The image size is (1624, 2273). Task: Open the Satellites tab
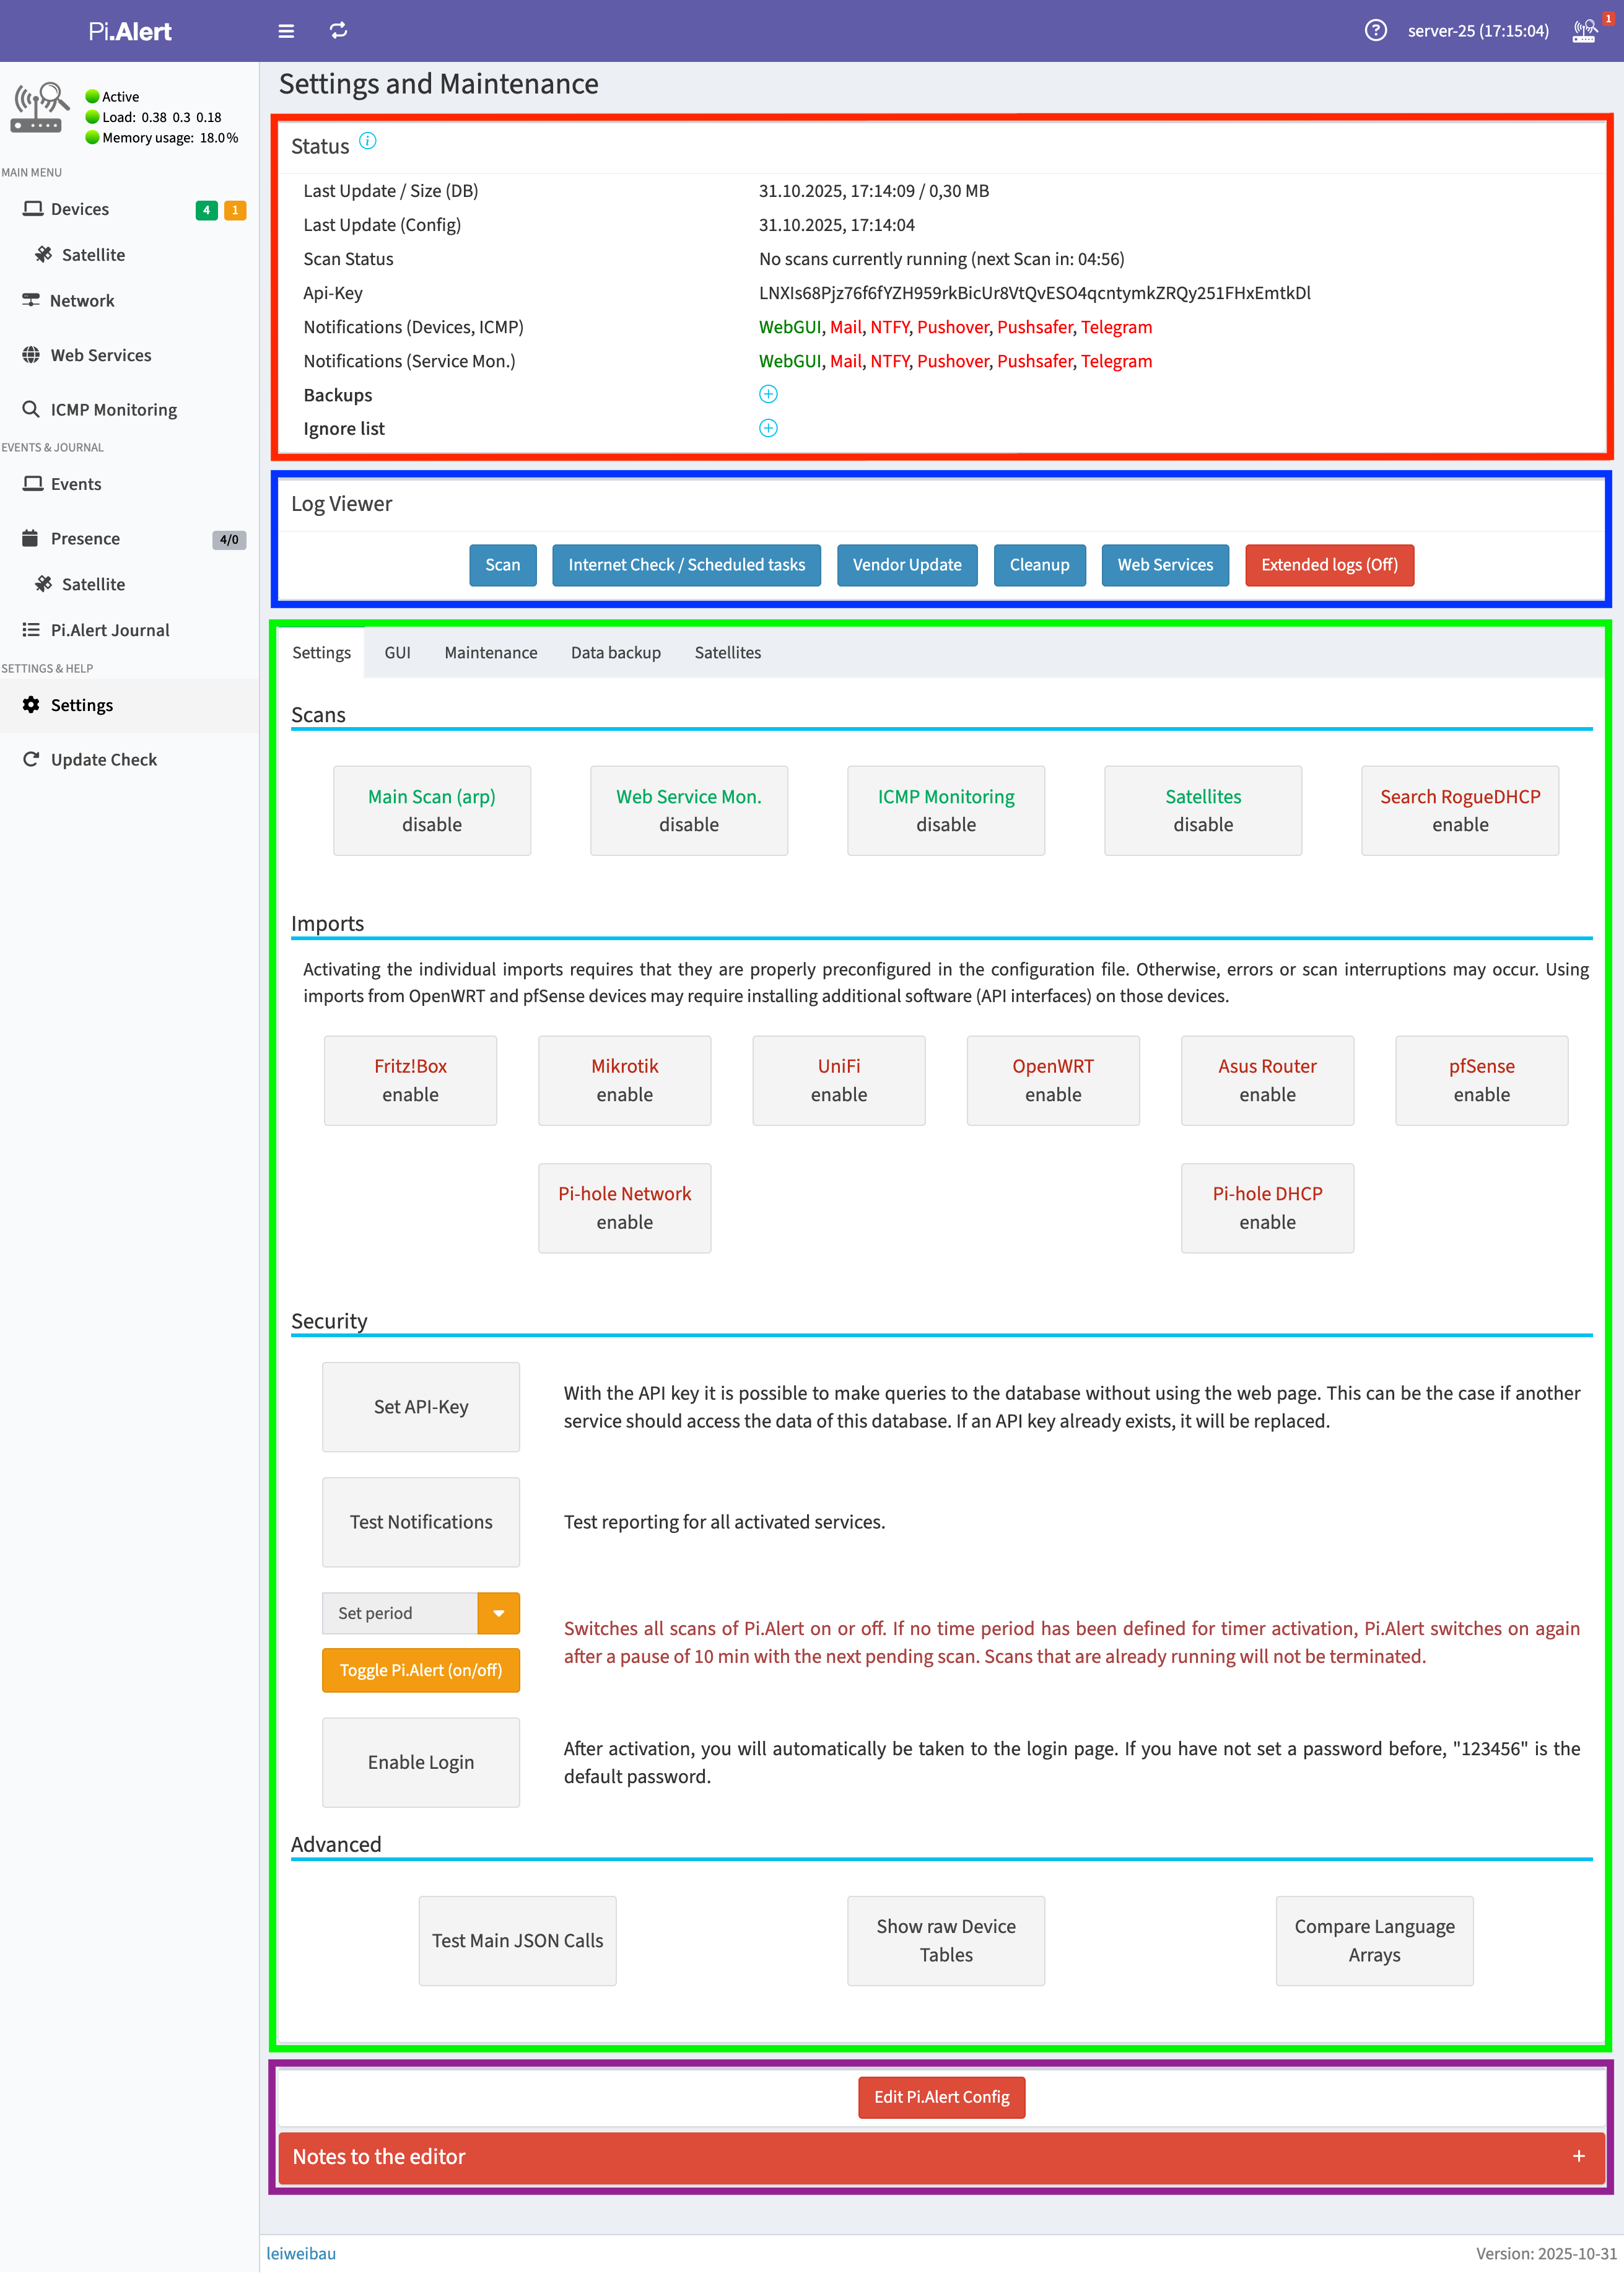[x=728, y=652]
